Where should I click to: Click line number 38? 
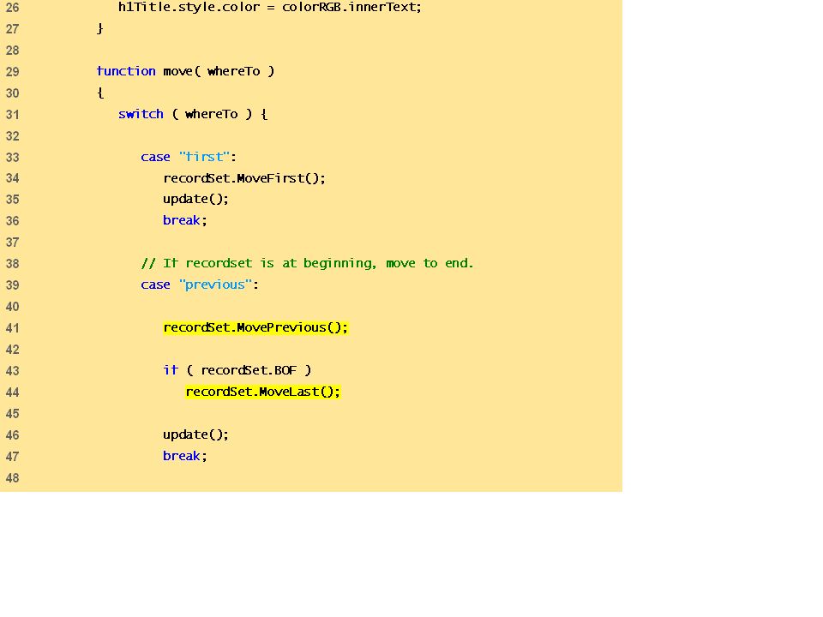click(x=13, y=264)
